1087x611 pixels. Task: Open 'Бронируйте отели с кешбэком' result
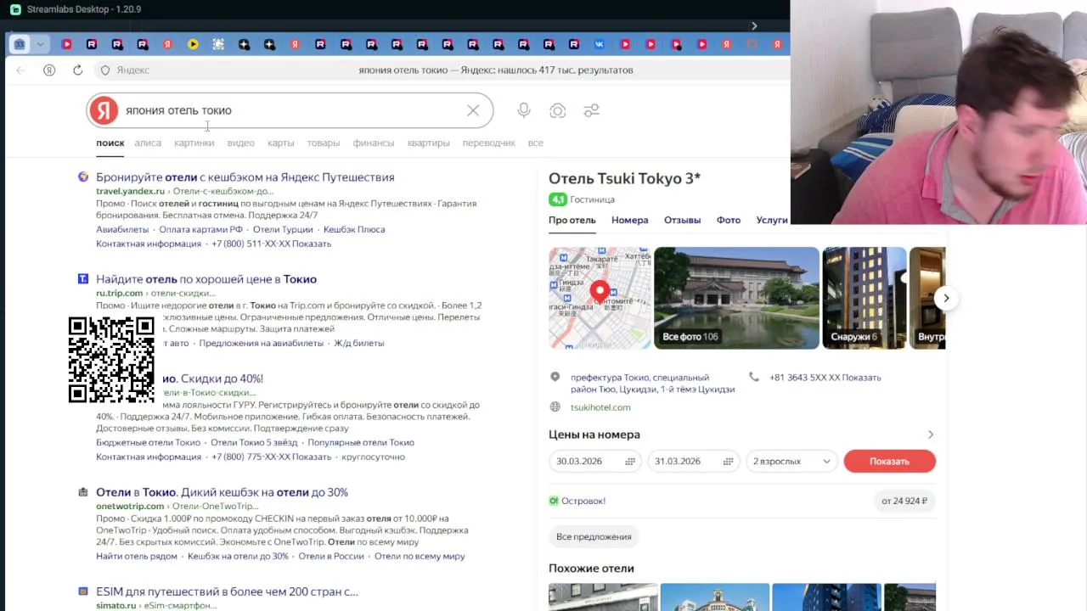click(245, 177)
